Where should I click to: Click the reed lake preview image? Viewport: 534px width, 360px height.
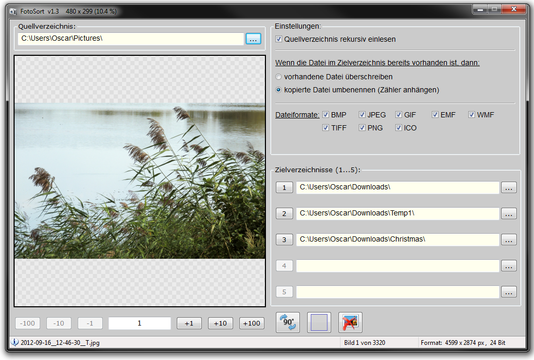140,181
